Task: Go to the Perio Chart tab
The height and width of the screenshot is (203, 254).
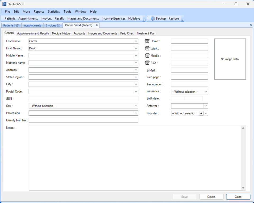Action: tap(127, 34)
